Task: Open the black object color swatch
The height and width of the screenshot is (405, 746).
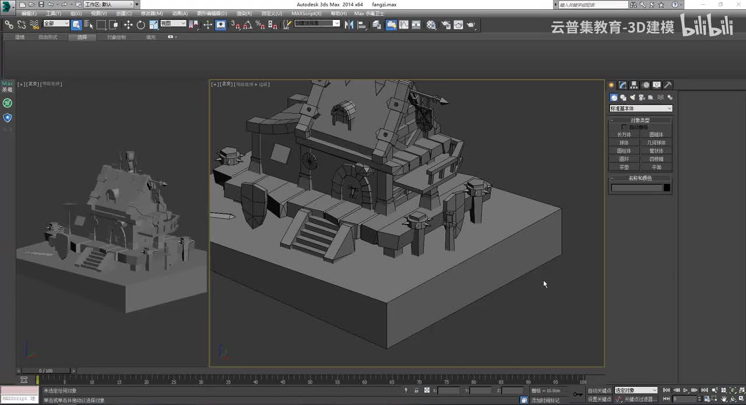Action: pyautogui.click(x=667, y=187)
